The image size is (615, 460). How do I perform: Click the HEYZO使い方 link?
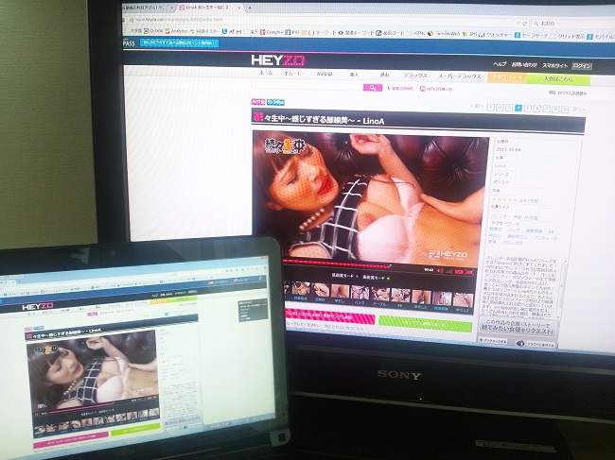click(x=436, y=89)
